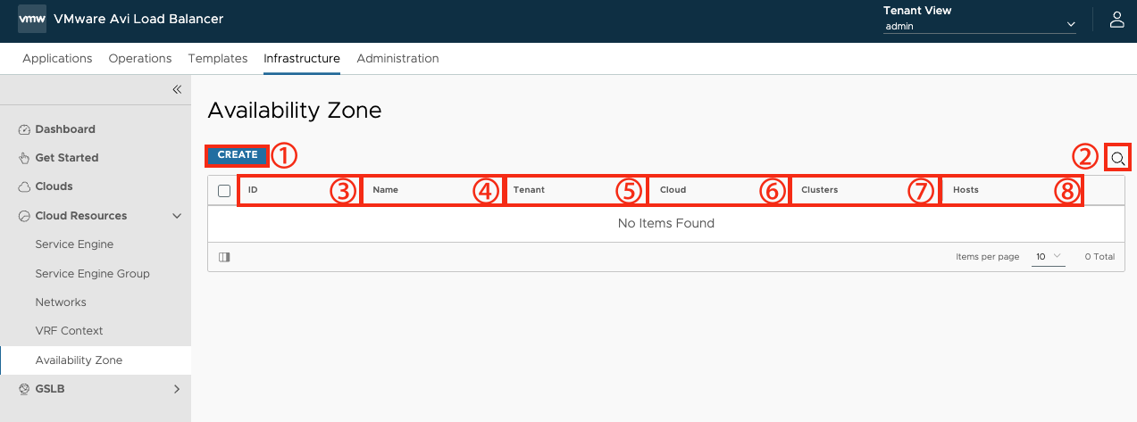Click the VMware Avi Load Balancer title

tap(138, 19)
